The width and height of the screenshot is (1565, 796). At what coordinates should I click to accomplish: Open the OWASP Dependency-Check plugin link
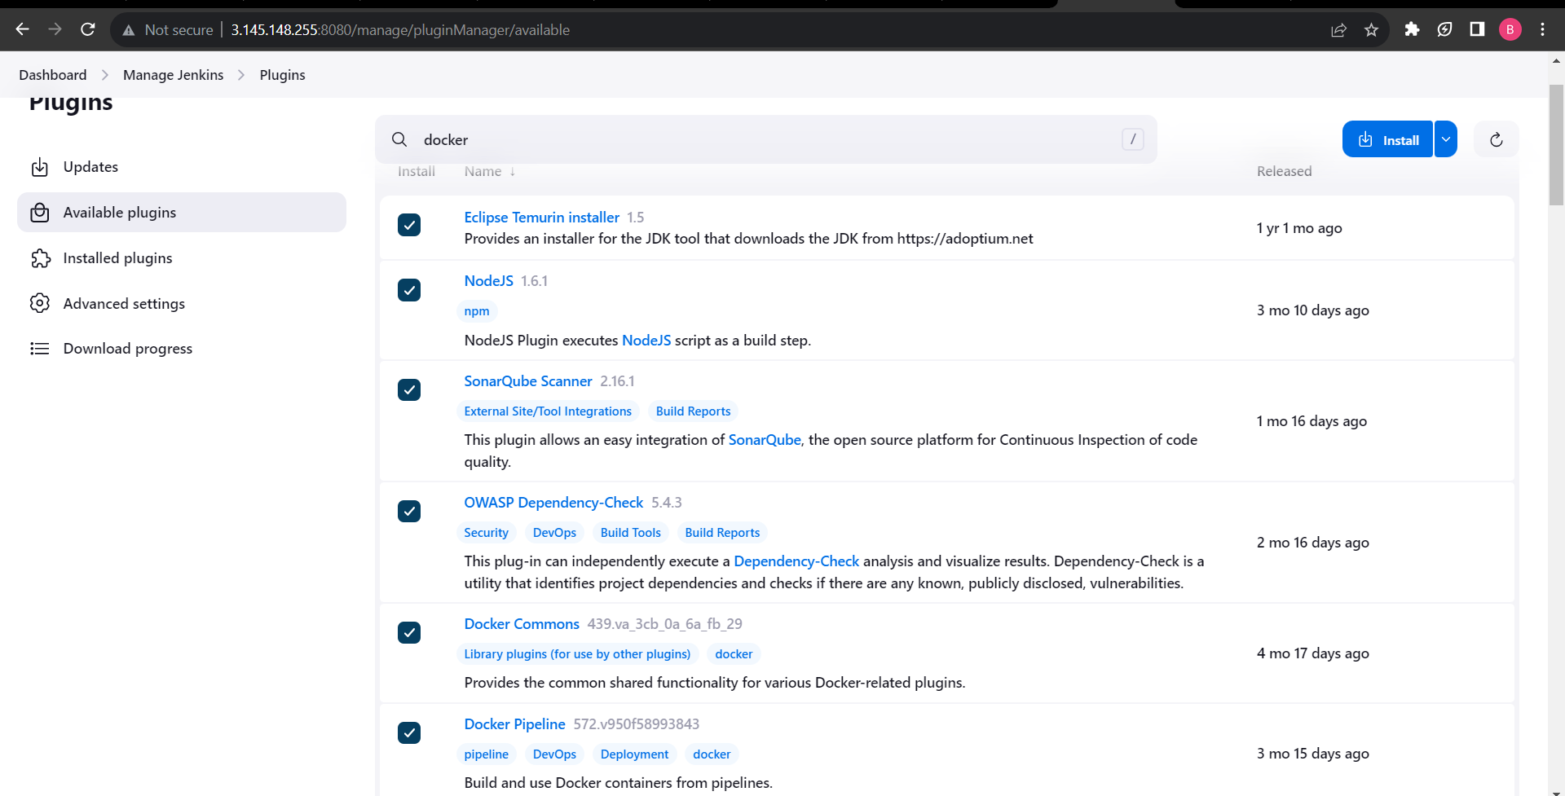pyautogui.click(x=553, y=503)
